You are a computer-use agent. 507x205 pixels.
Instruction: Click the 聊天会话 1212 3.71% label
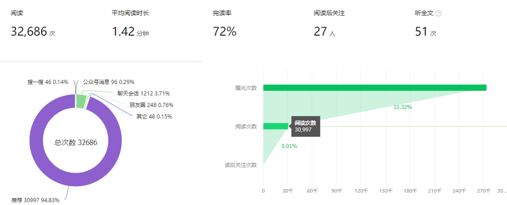[x=144, y=93]
